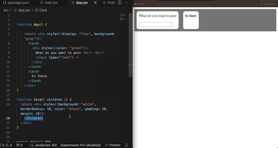
Task: Click 'What do you want to post' text
Action: click(158, 16)
